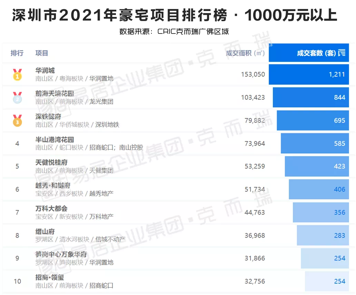Open the 华润城 project name

pyautogui.click(x=45, y=70)
